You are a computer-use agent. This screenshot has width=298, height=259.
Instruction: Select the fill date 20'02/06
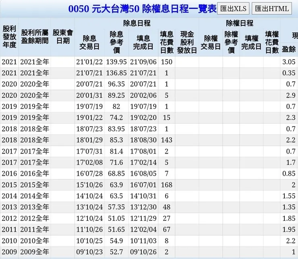(x=143, y=95)
